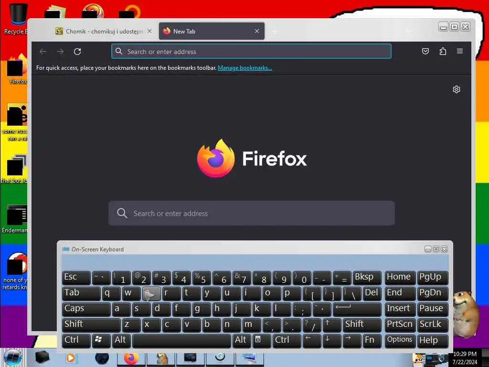Toggle the right Shift key
Image resolution: width=489 pixels, height=367 pixels.
(x=362, y=325)
